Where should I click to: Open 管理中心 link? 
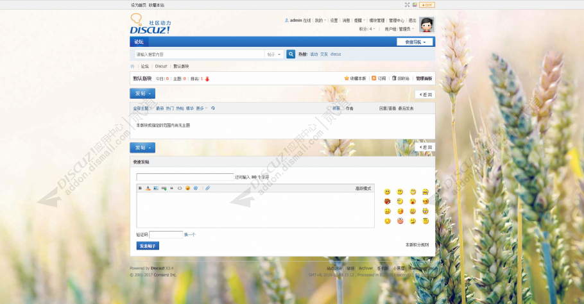coord(397,21)
